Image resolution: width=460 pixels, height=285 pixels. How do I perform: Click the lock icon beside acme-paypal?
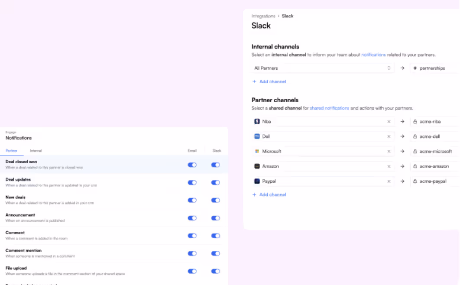[415, 181]
